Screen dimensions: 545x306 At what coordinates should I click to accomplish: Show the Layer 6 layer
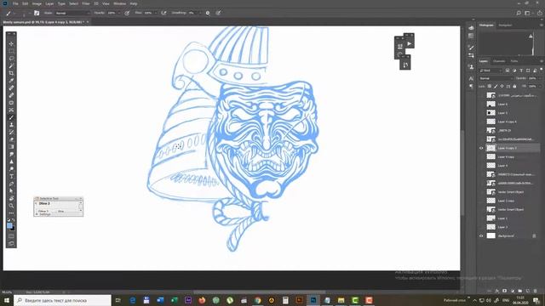coord(481,104)
